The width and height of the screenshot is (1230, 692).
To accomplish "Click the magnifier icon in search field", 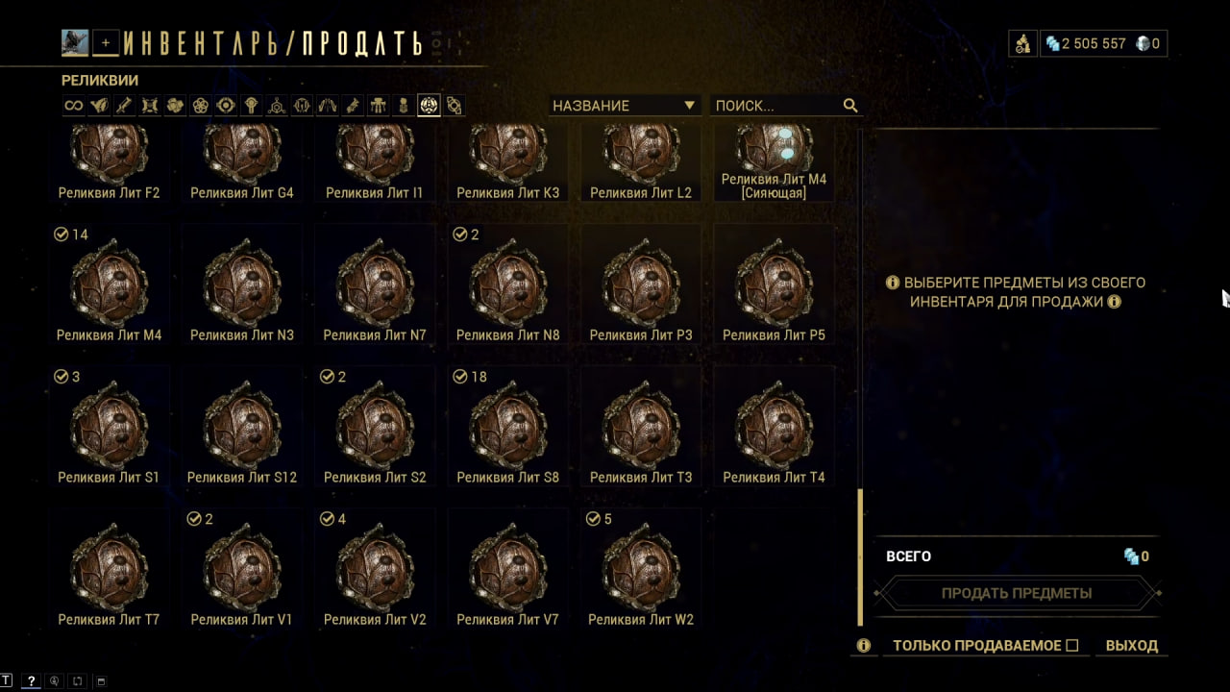I will pyautogui.click(x=850, y=106).
